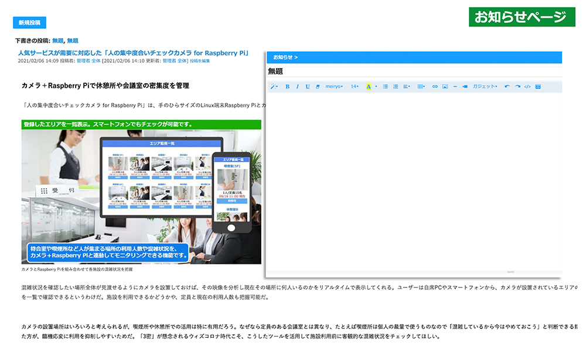Click the caption カメラとRaspberry Piを組み合わせて各施設の混雑状況を把握
Viewport: 586px width, 356px height.
77,269
